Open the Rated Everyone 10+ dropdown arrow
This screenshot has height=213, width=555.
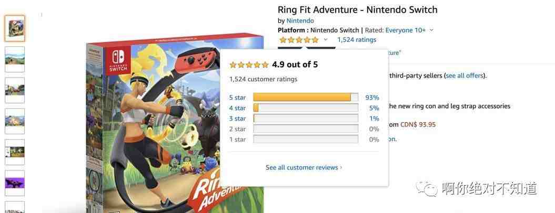tap(431, 30)
